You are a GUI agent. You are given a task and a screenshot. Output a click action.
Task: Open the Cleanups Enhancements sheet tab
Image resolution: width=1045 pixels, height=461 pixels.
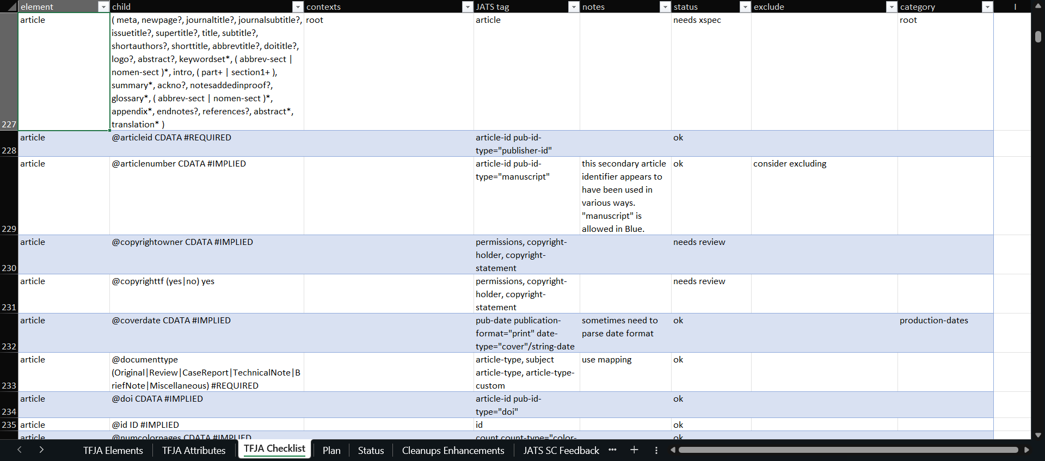pos(453,451)
